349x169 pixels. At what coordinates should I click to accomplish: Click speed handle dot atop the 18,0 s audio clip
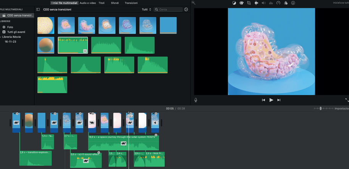click(x=156, y=135)
